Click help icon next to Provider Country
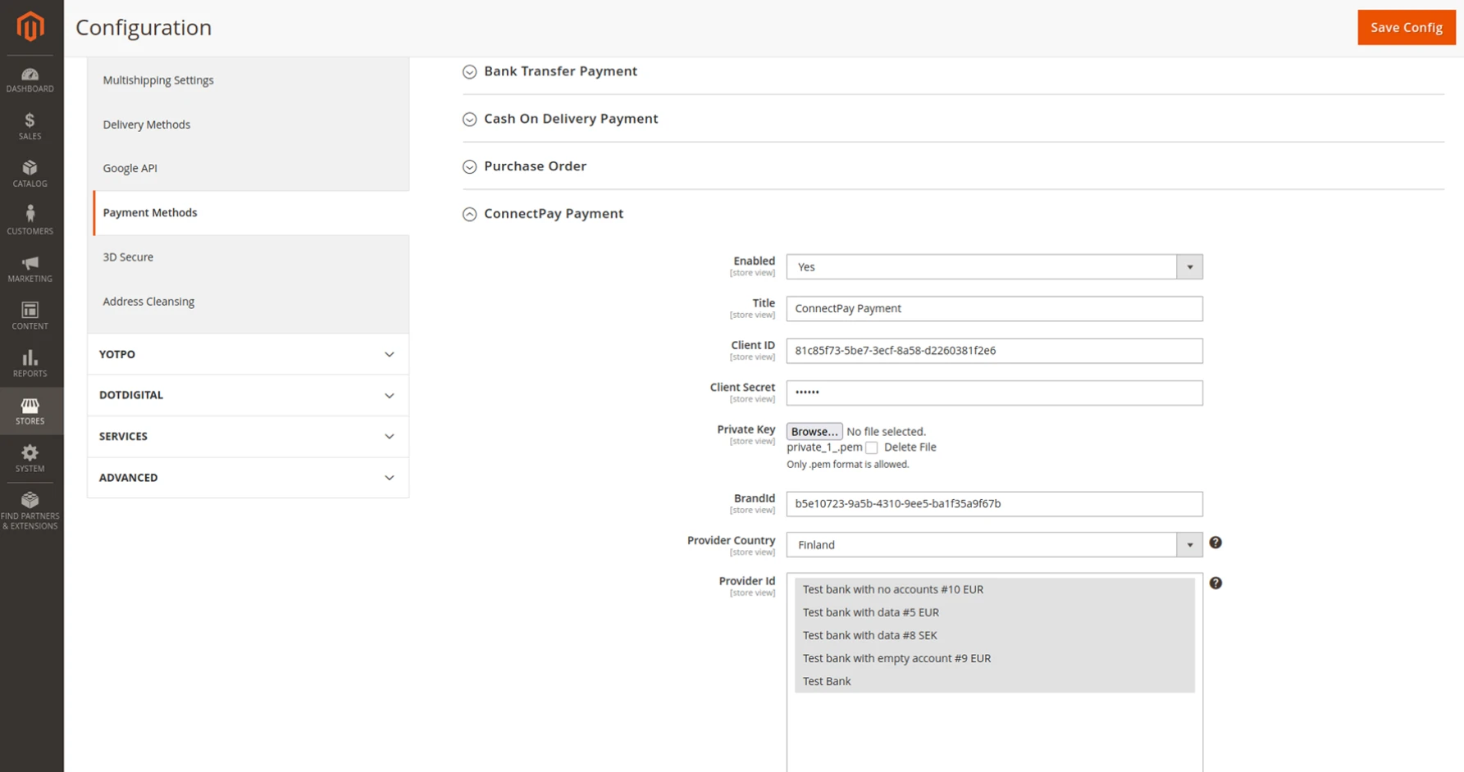The width and height of the screenshot is (1464, 772). pos(1215,543)
